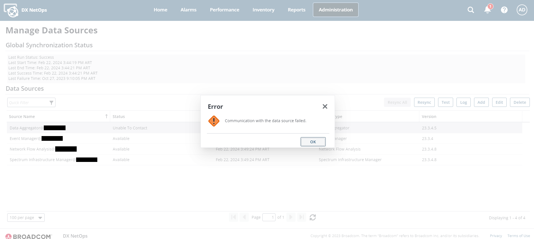This screenshot has width=534, height=239.
Task: Sort by Source Name arrow icon
Action: click(106, 116)
